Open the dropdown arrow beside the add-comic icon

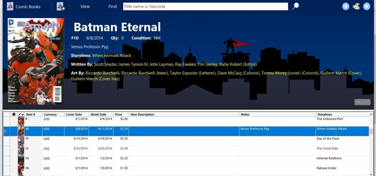69,7
